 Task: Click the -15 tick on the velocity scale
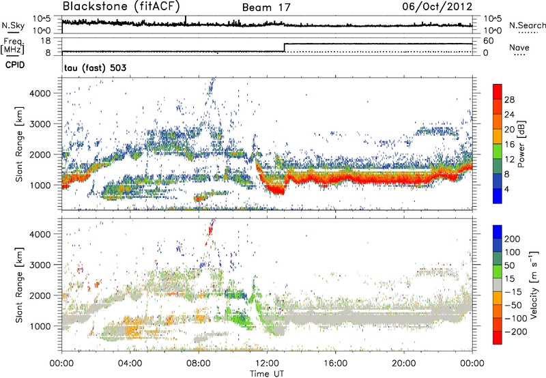point(513,291)
